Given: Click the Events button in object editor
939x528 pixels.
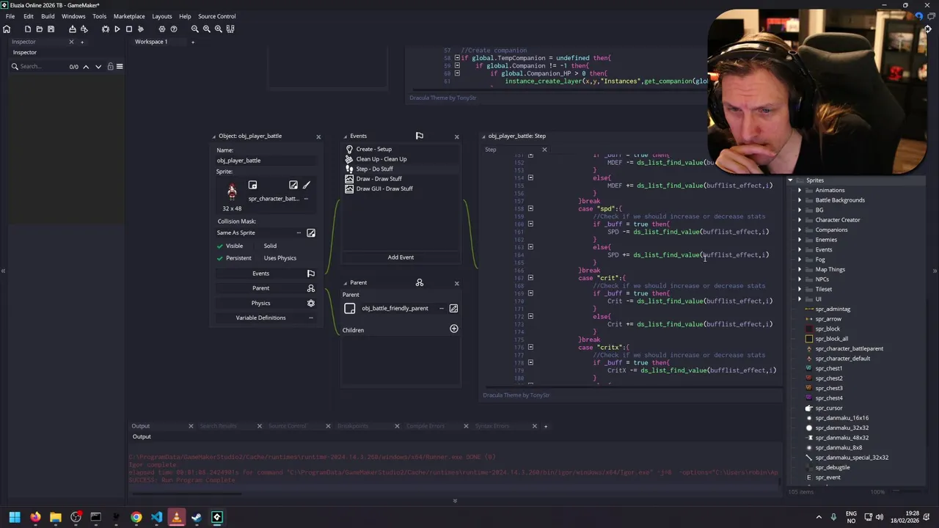Looking at the screenshot, I should [266, 274].
